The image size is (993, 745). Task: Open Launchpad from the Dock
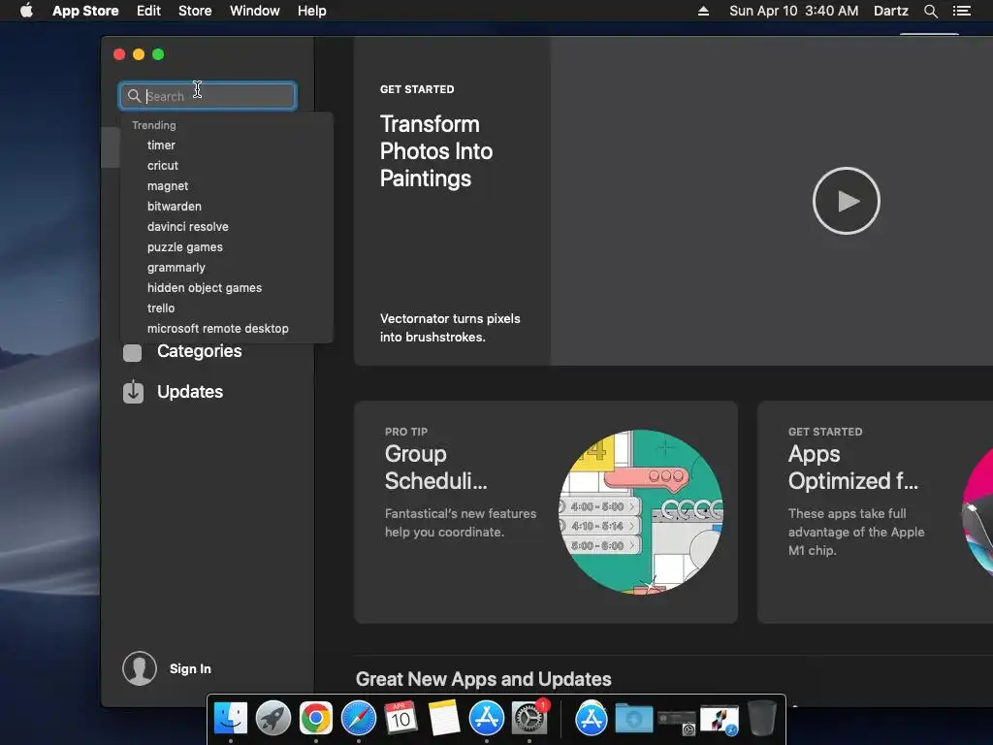(272, 718)
